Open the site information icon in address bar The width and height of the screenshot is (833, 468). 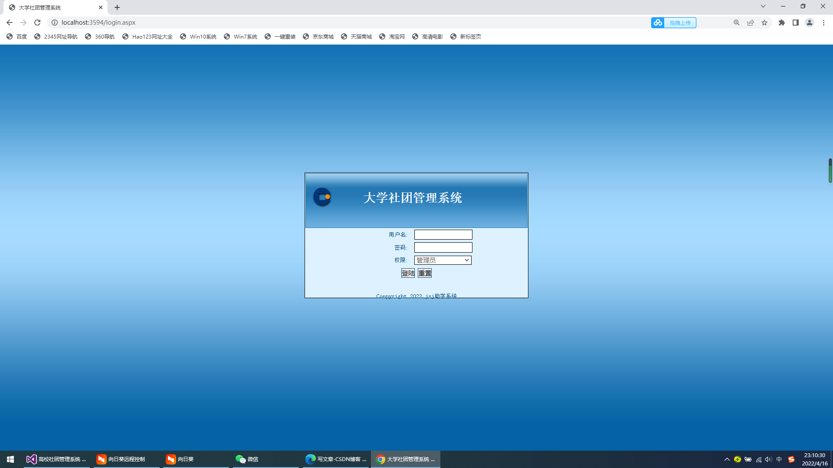click(55, 23)
